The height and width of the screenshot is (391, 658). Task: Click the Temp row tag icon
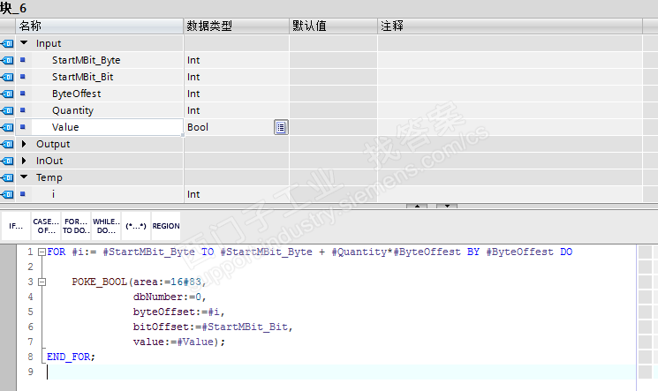(8, 177)
